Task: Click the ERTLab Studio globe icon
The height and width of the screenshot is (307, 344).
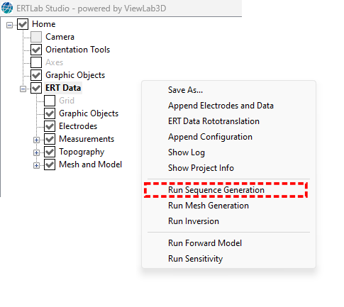Action: pyautogui.click(x=7, y=8)
